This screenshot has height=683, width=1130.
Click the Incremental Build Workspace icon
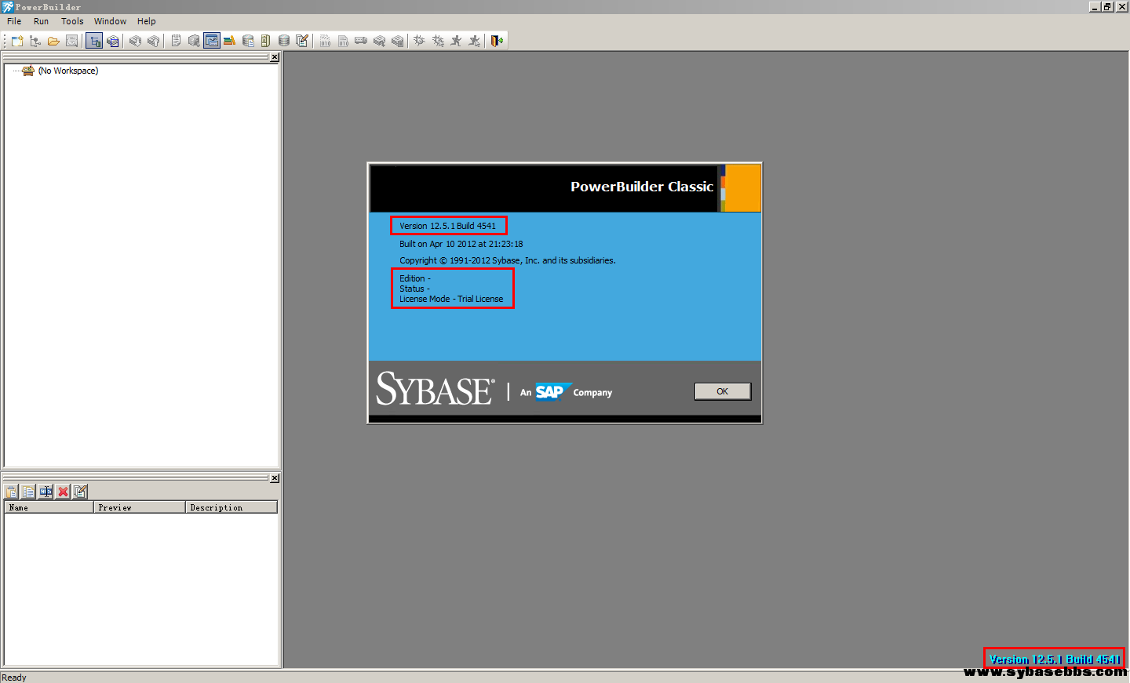click(325, 41)
